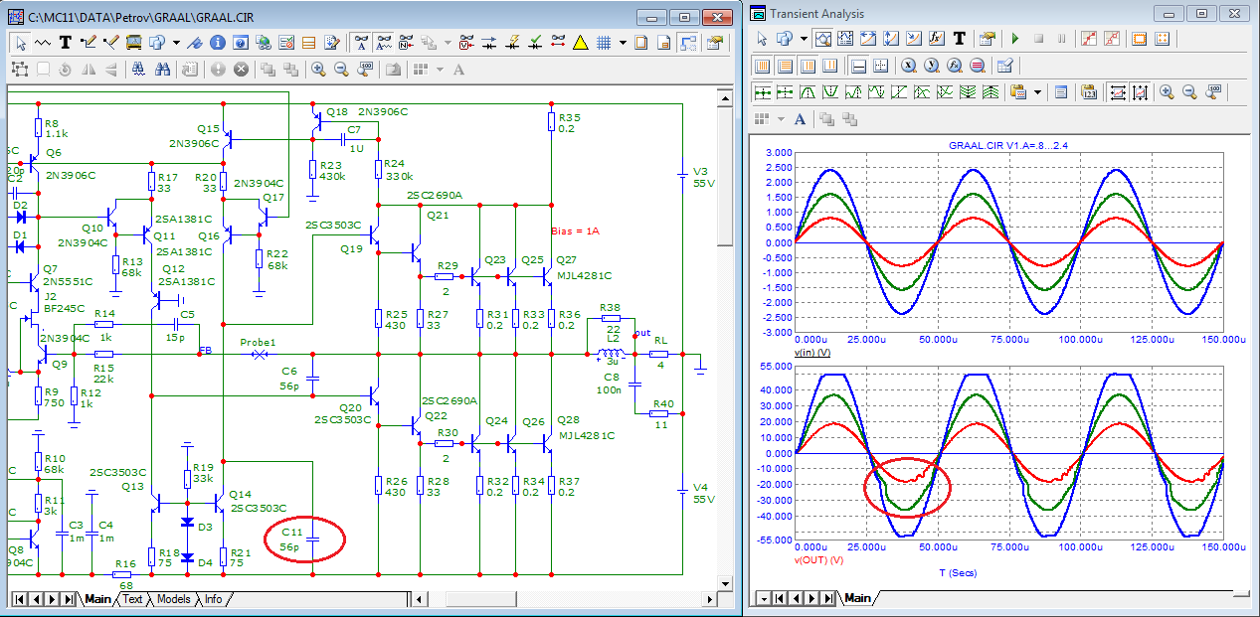Click zoom in magnifier in schematic toolbar

coord(318,70)
